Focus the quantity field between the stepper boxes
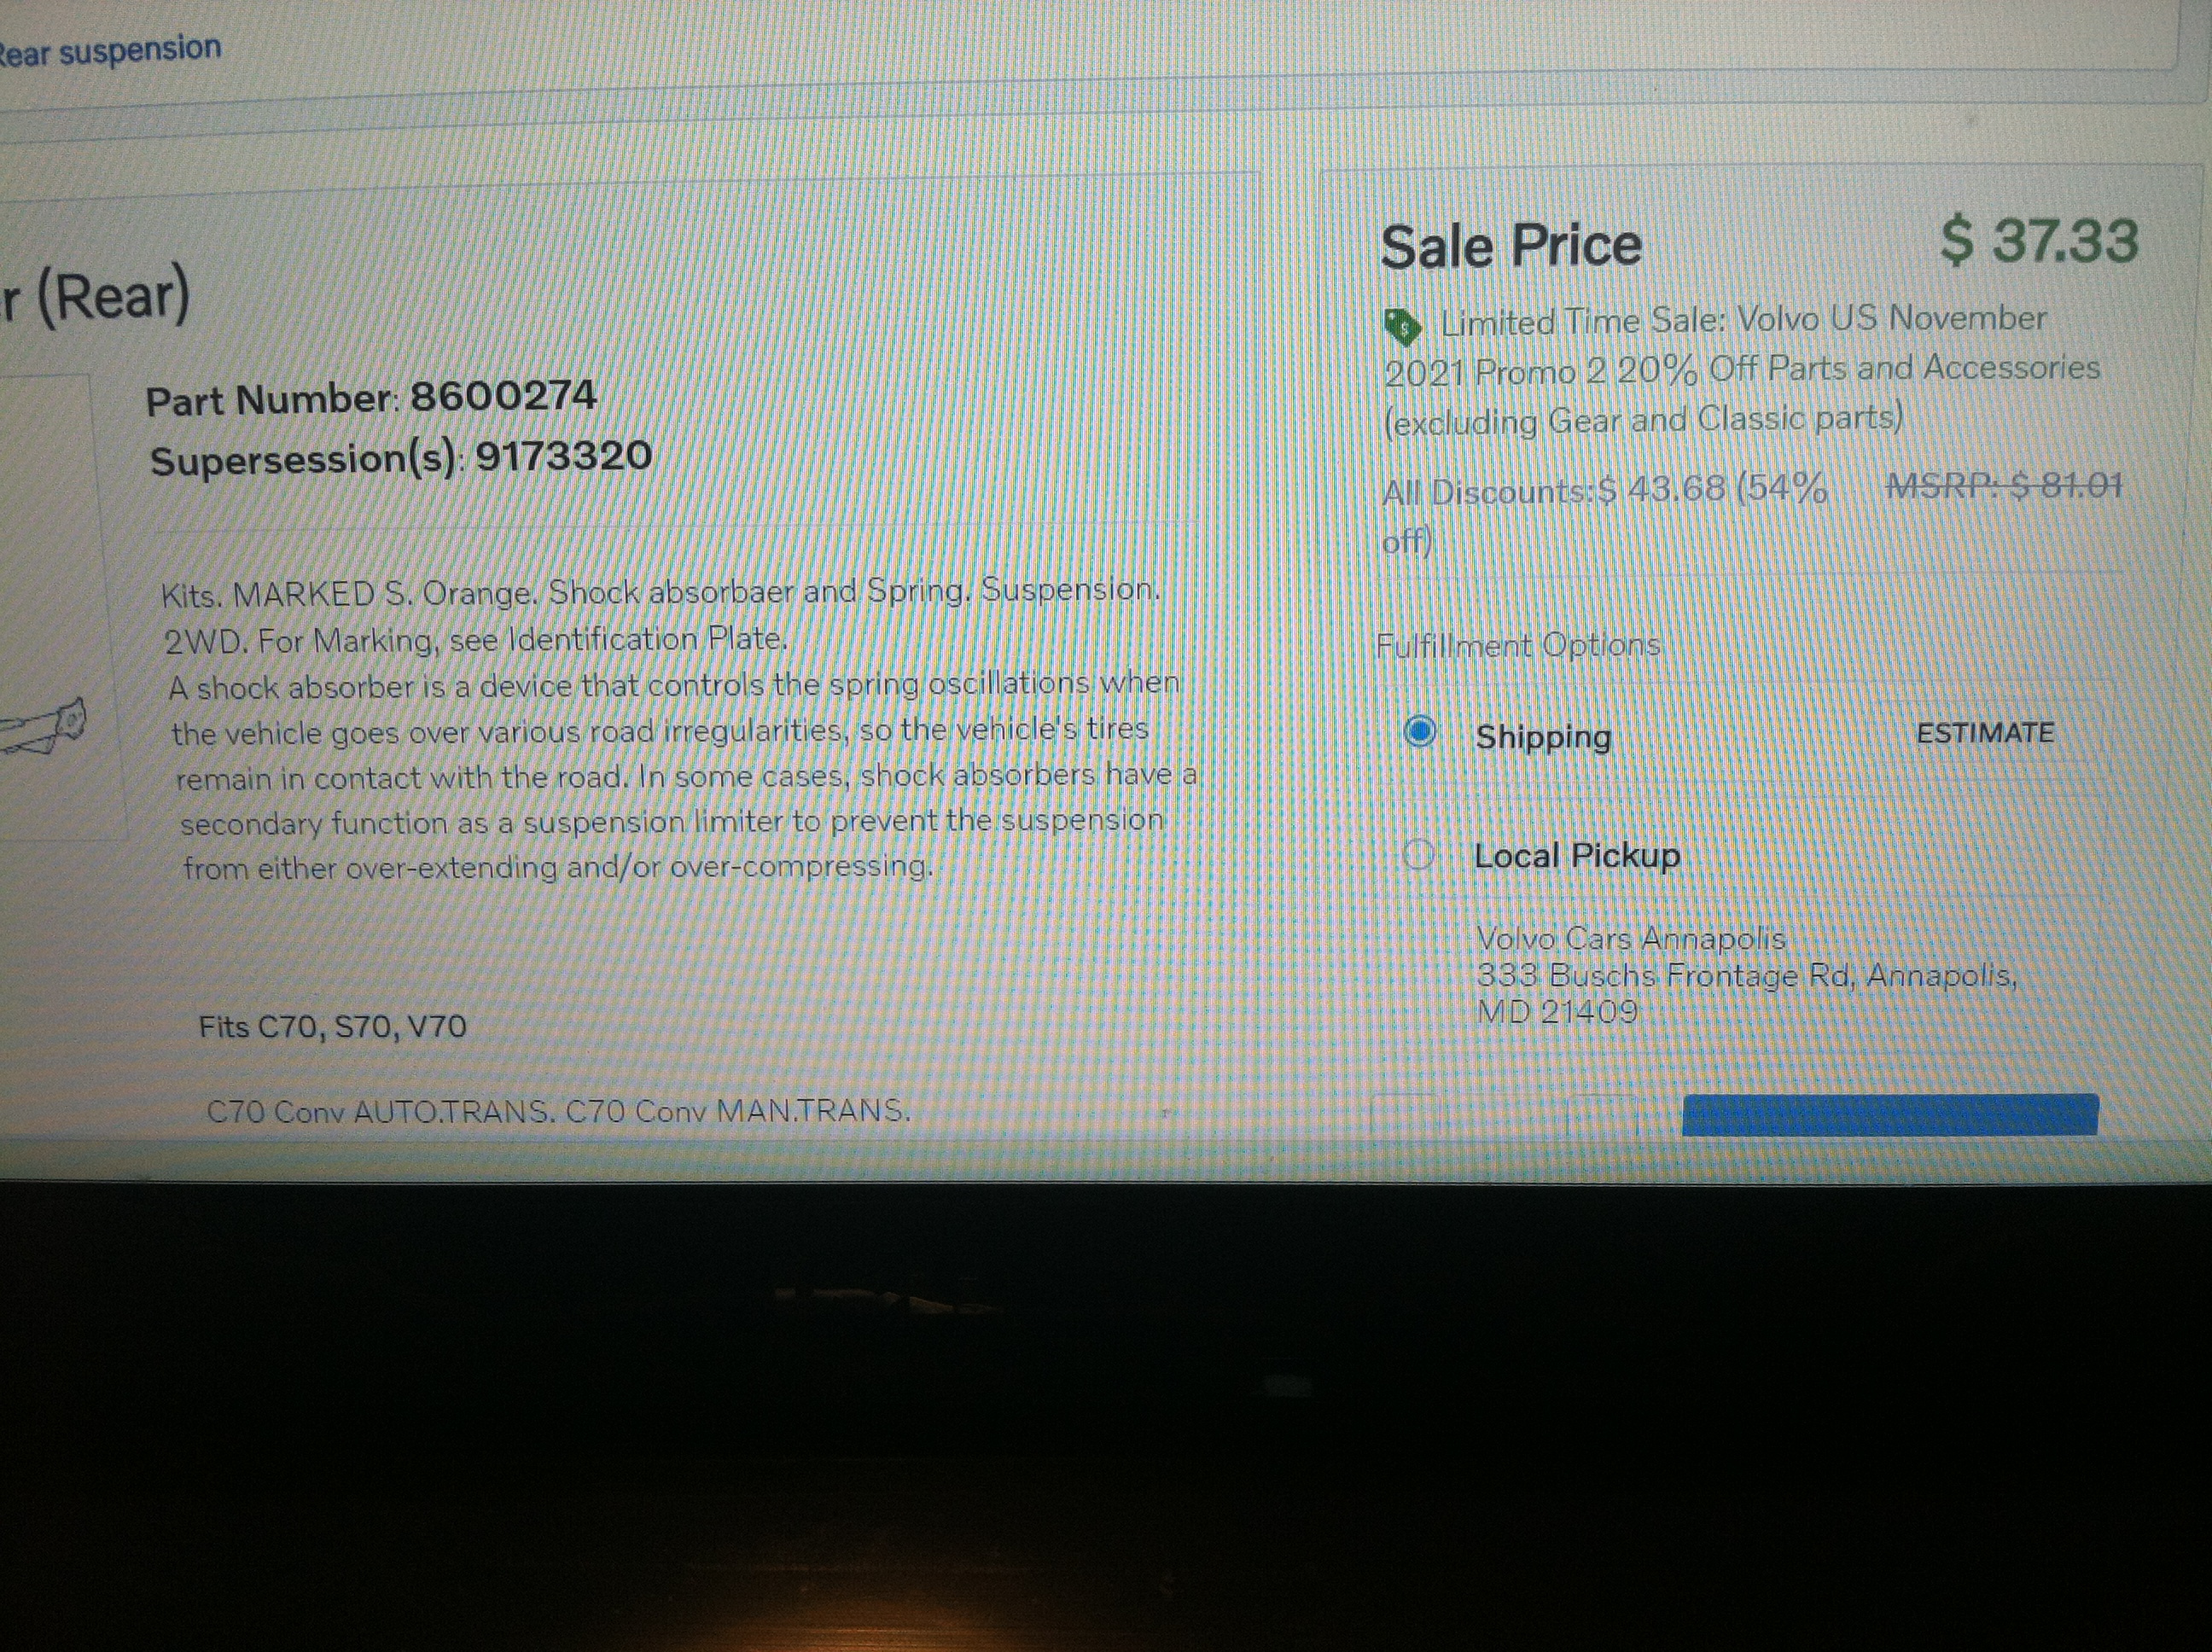The height and width of the screenshot is (1652, 2212). [1502, 1116]
